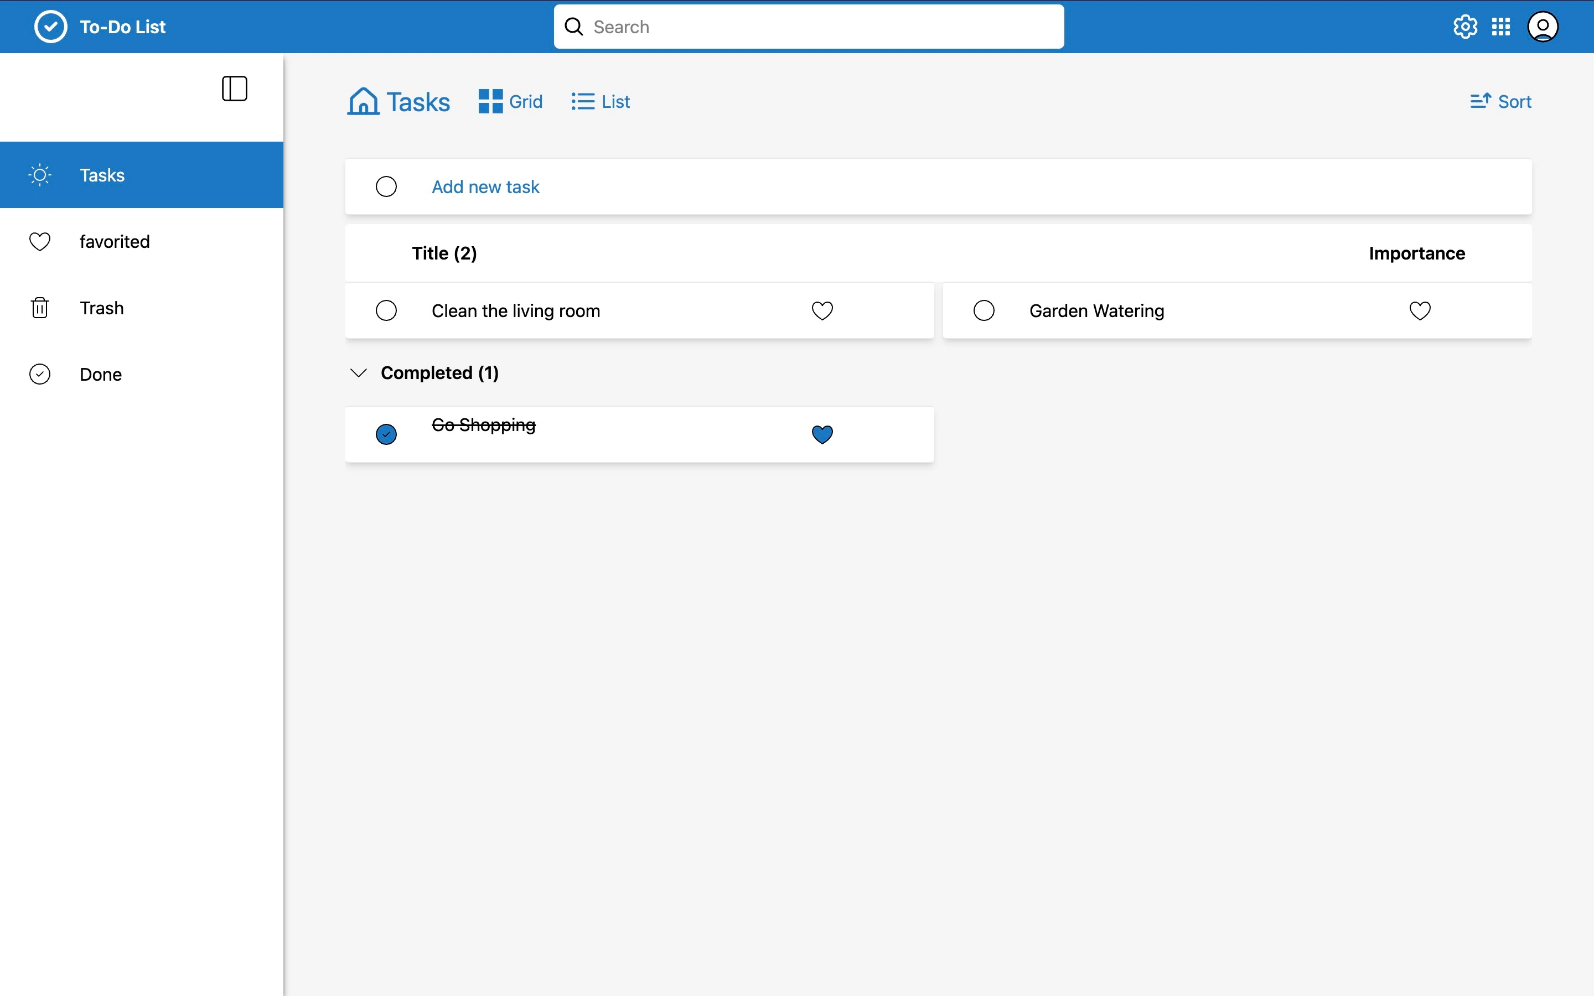1594x996 pixels.
Task: Collapse the sidebar with the panel icon
Action: pyautogui.click(x=235, y=89)
